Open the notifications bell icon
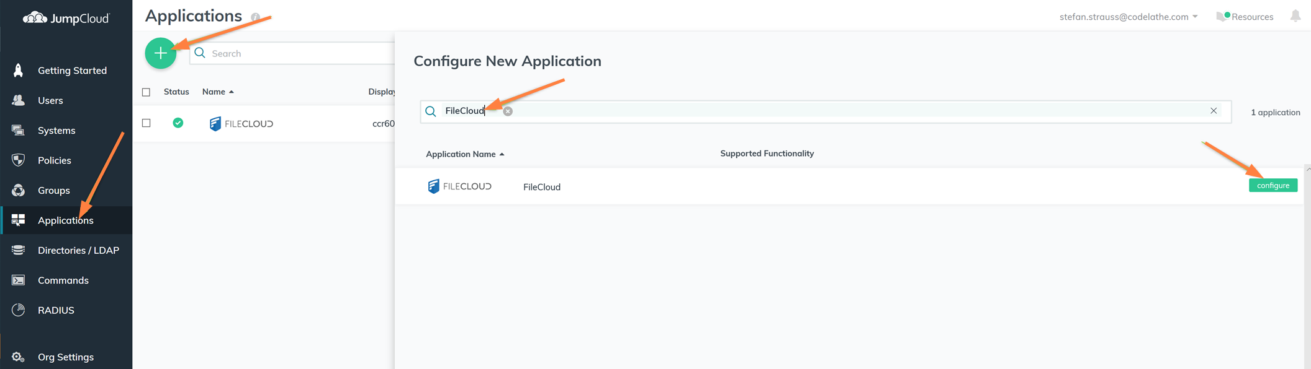This screenshot has width=1311, height=369. tap(1295, 16)
